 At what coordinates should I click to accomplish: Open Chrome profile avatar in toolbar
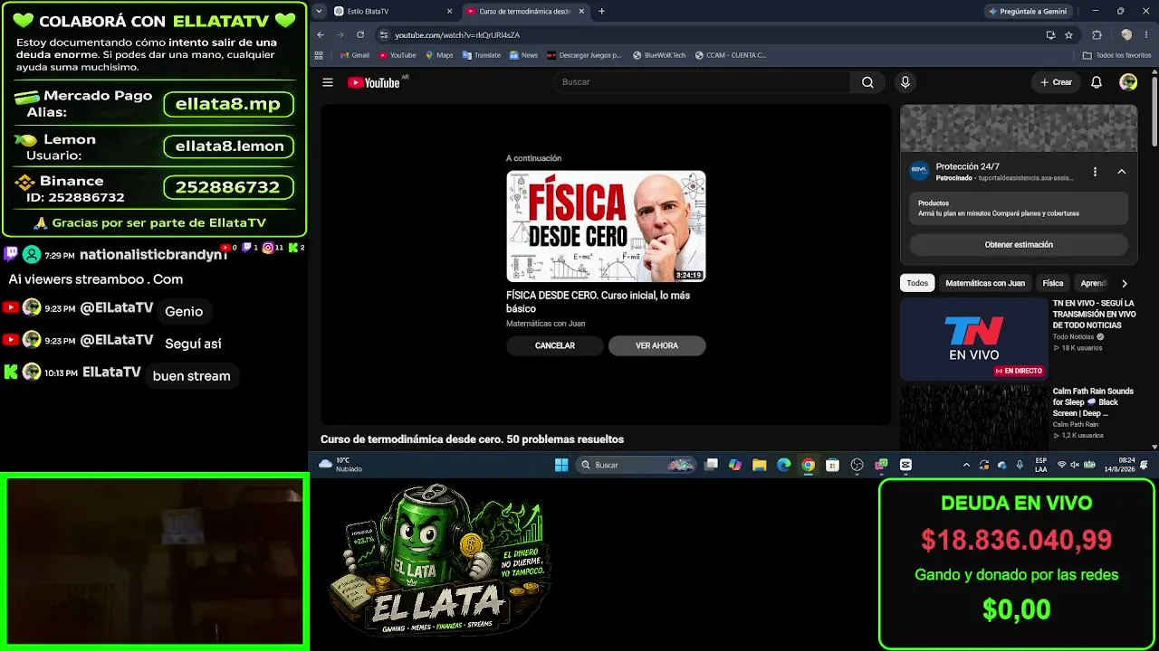coord(1126,34)
